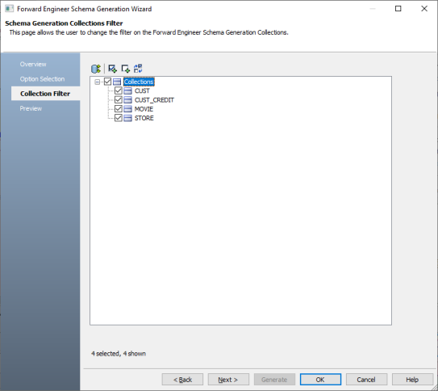Collapse the Collections tree node
Image resolution: width=438 pixels, height=391 pixels.
coord(98,82)
